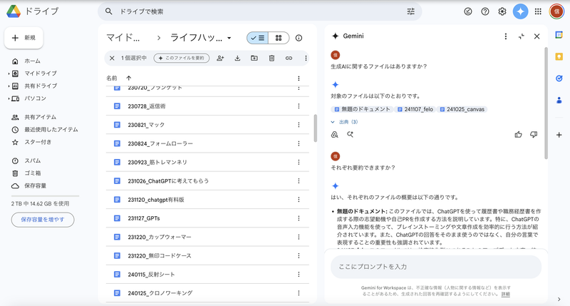Open search filter options in search bar

[410, 11]
